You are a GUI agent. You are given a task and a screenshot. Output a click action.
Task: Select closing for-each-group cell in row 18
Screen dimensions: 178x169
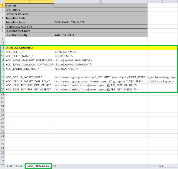coord(162,81)
